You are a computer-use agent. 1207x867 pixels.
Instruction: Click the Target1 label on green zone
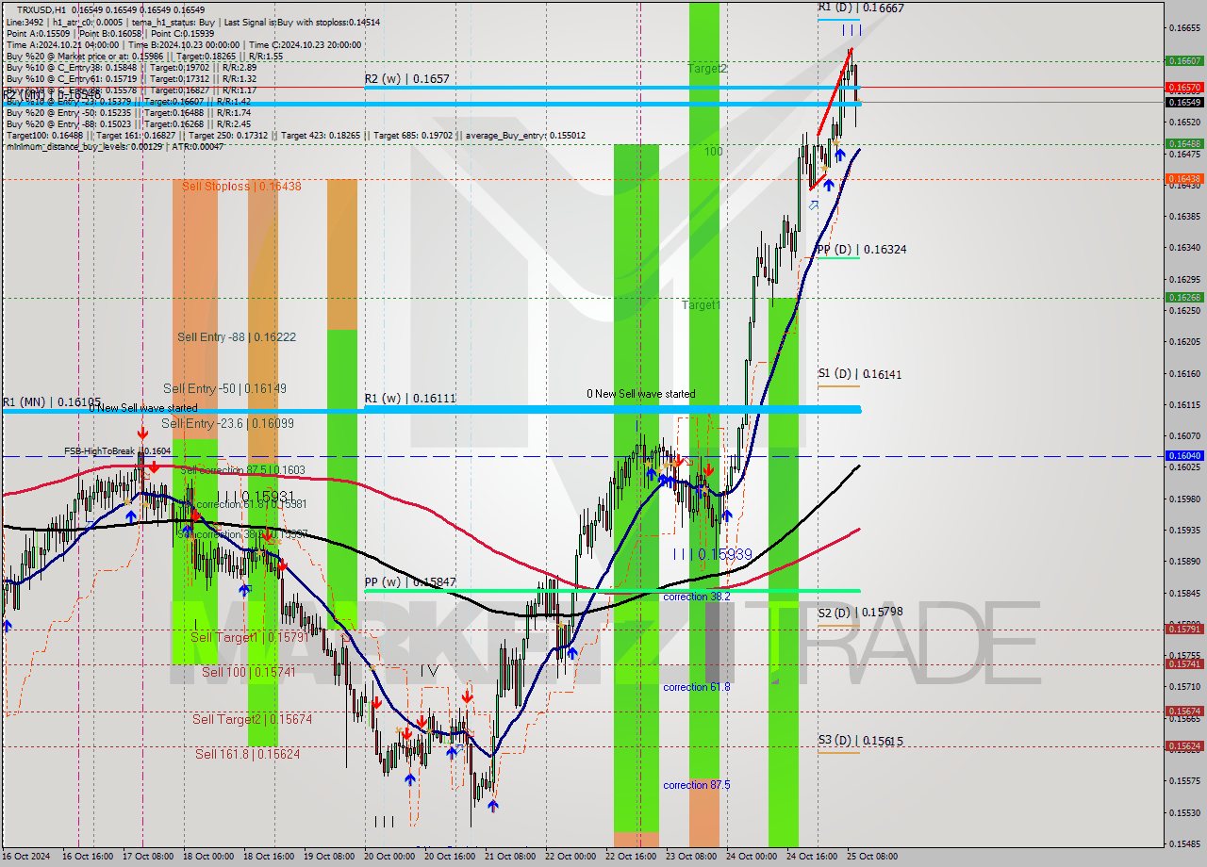[702, 305]
